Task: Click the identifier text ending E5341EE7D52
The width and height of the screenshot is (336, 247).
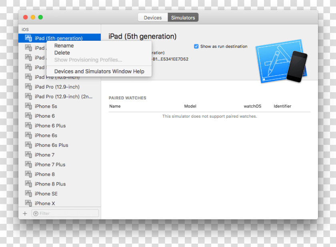Action: click(x=170, y=59)
